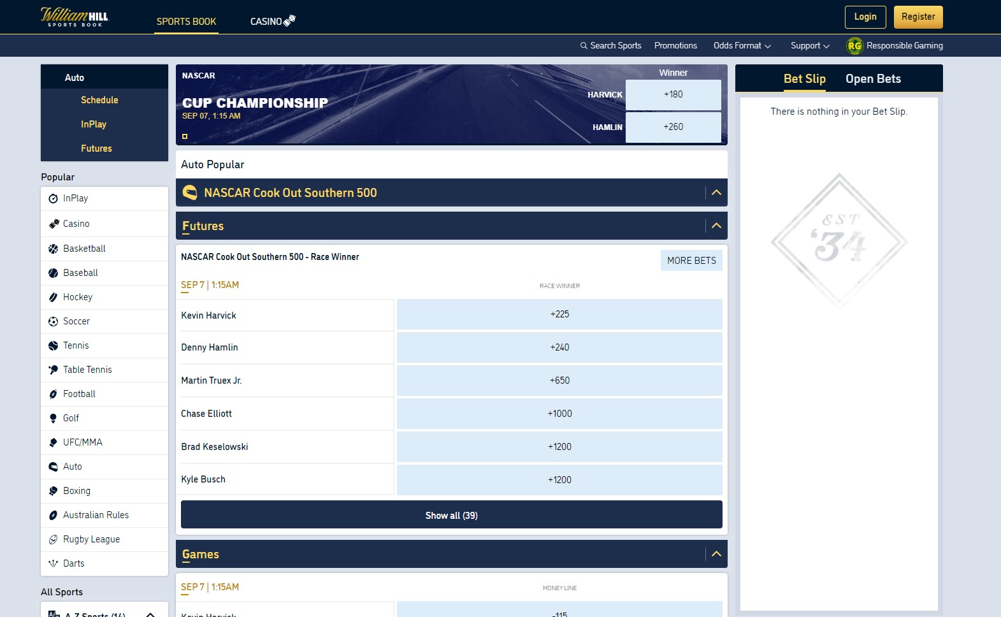Click the casino dice icon in header
The width and height of the screenshot is (1001, 617).
tap(289, 20)
